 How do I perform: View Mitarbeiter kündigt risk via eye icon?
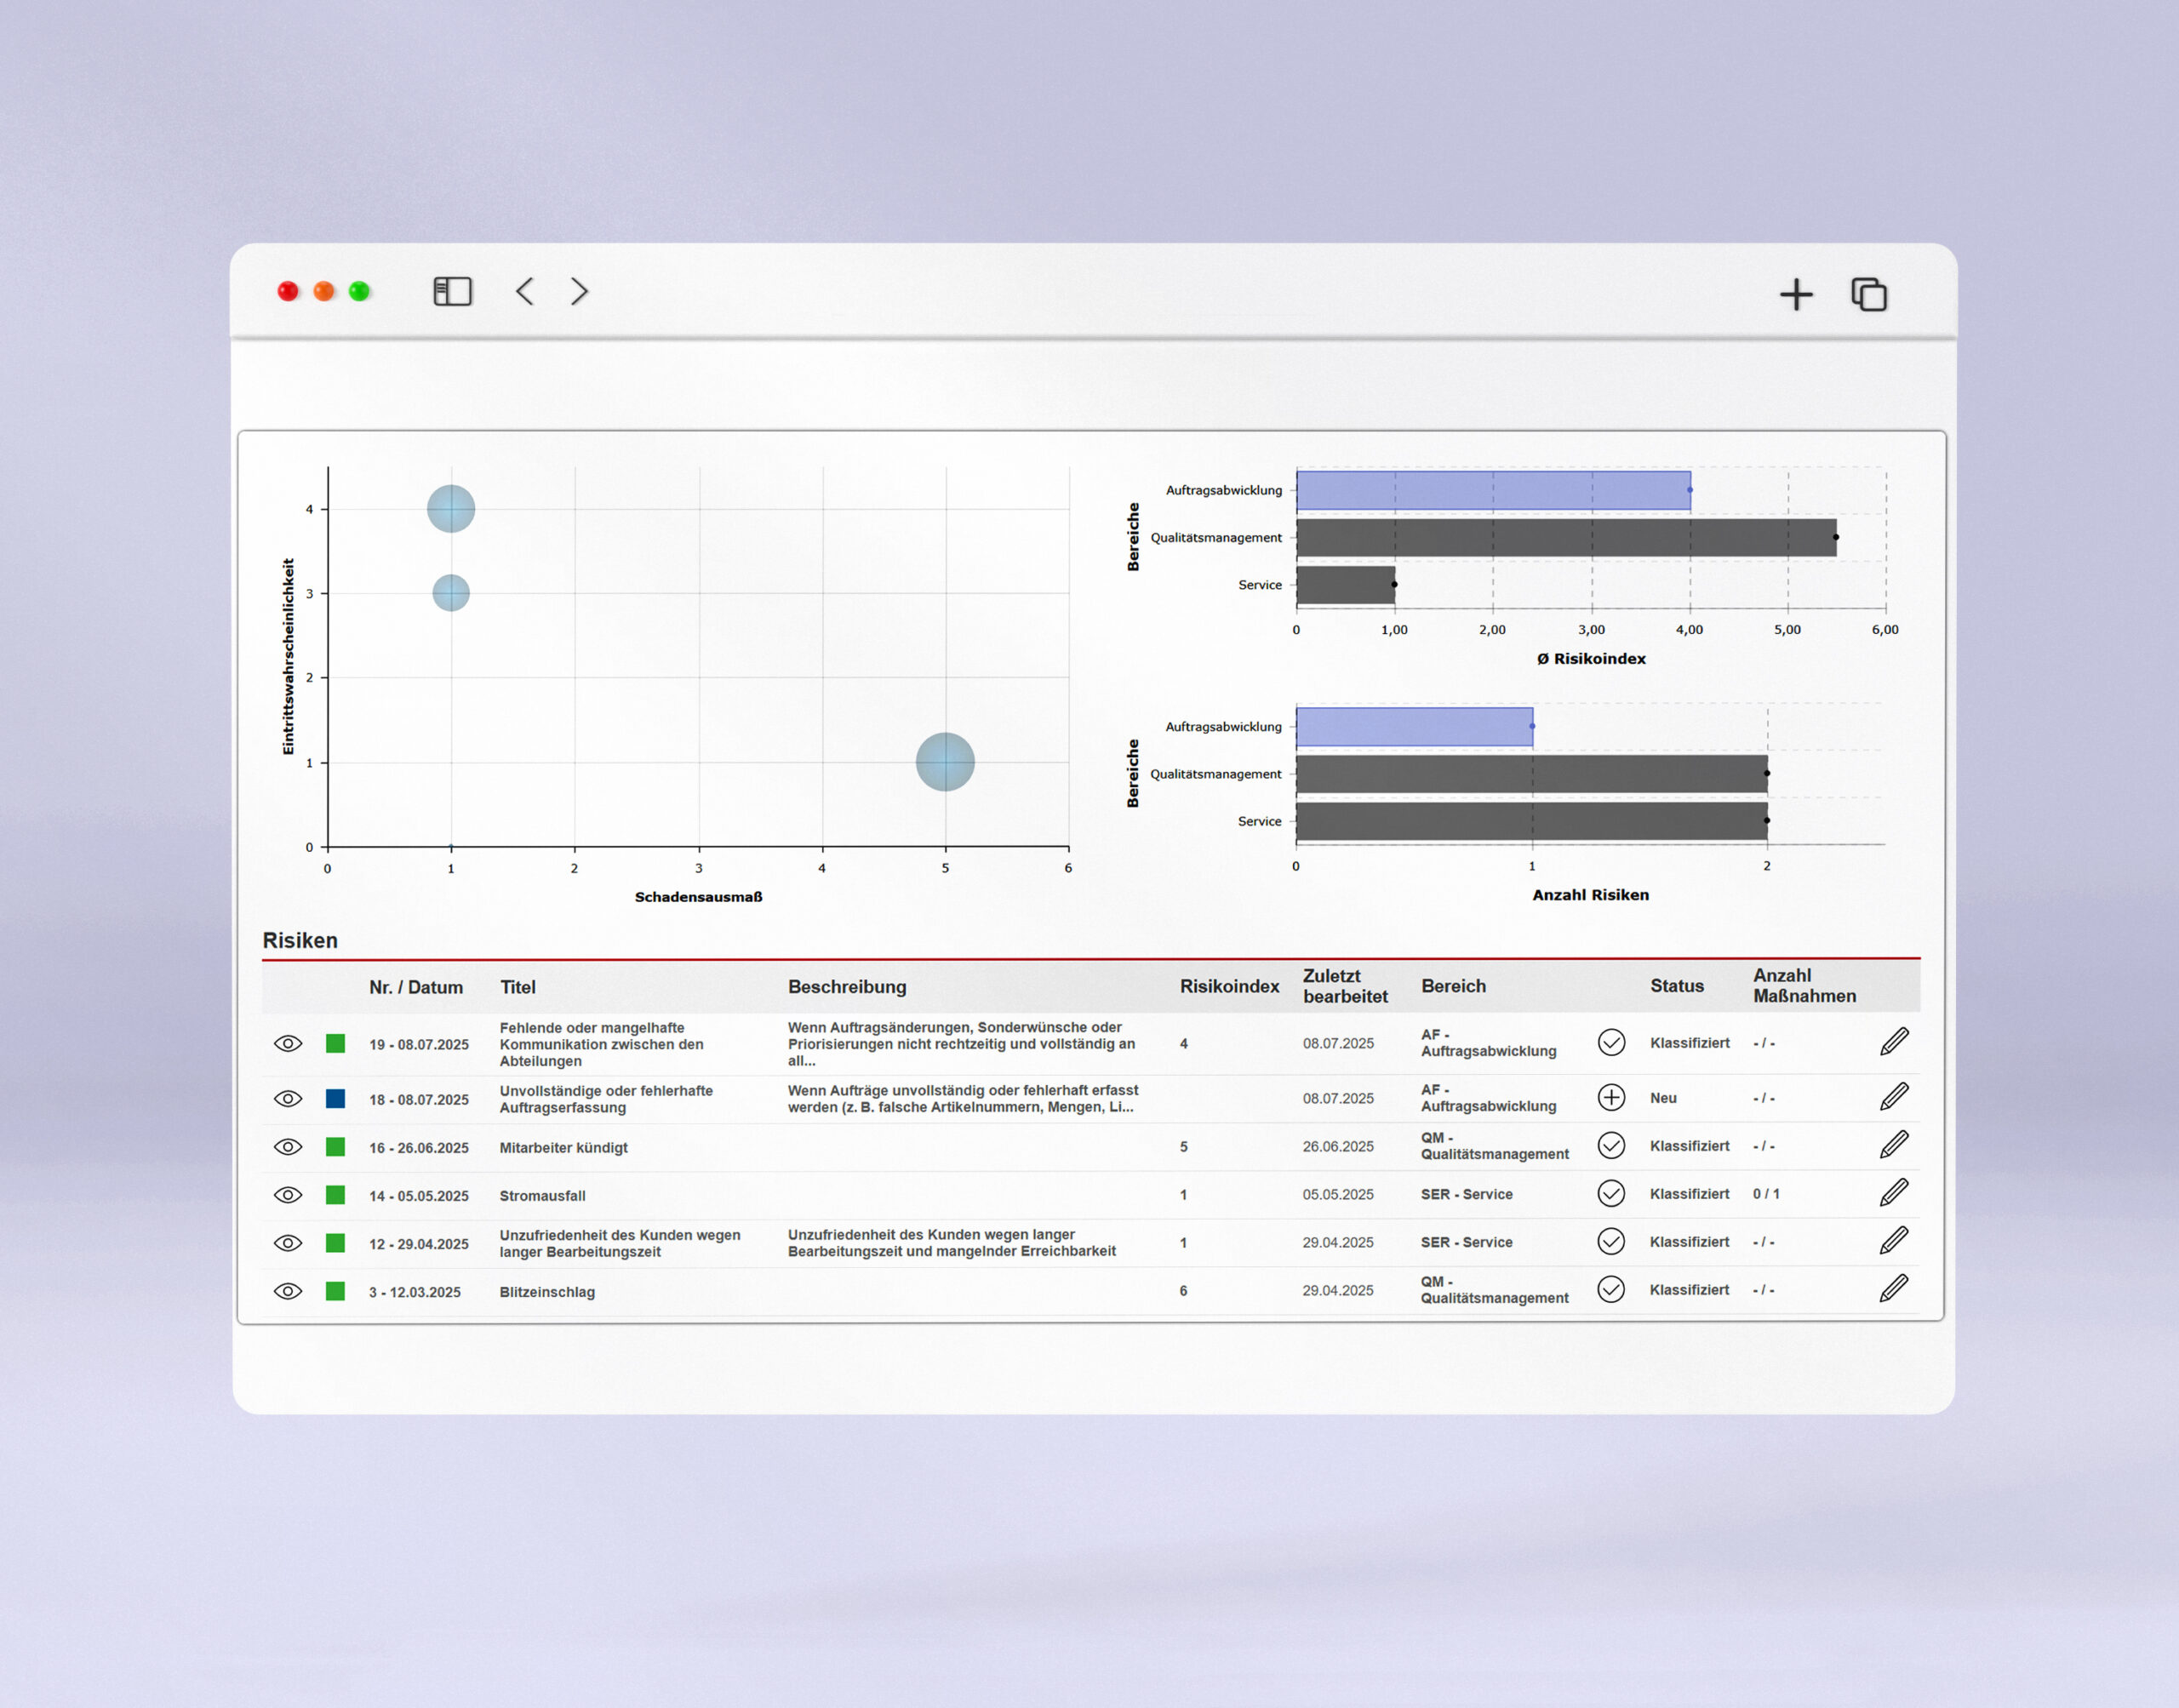tap(288, 1146)
